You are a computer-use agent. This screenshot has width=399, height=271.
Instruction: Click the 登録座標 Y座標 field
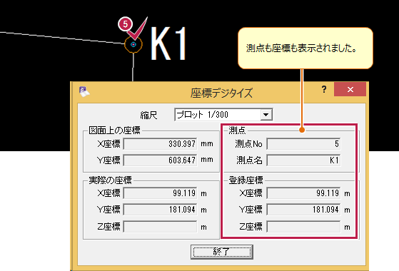pos(303,210)
